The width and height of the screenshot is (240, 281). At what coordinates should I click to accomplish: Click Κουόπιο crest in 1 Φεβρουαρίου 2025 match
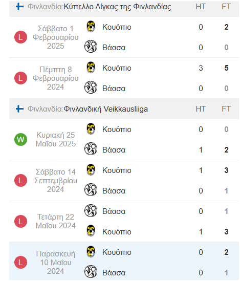(x=91, y=27)
